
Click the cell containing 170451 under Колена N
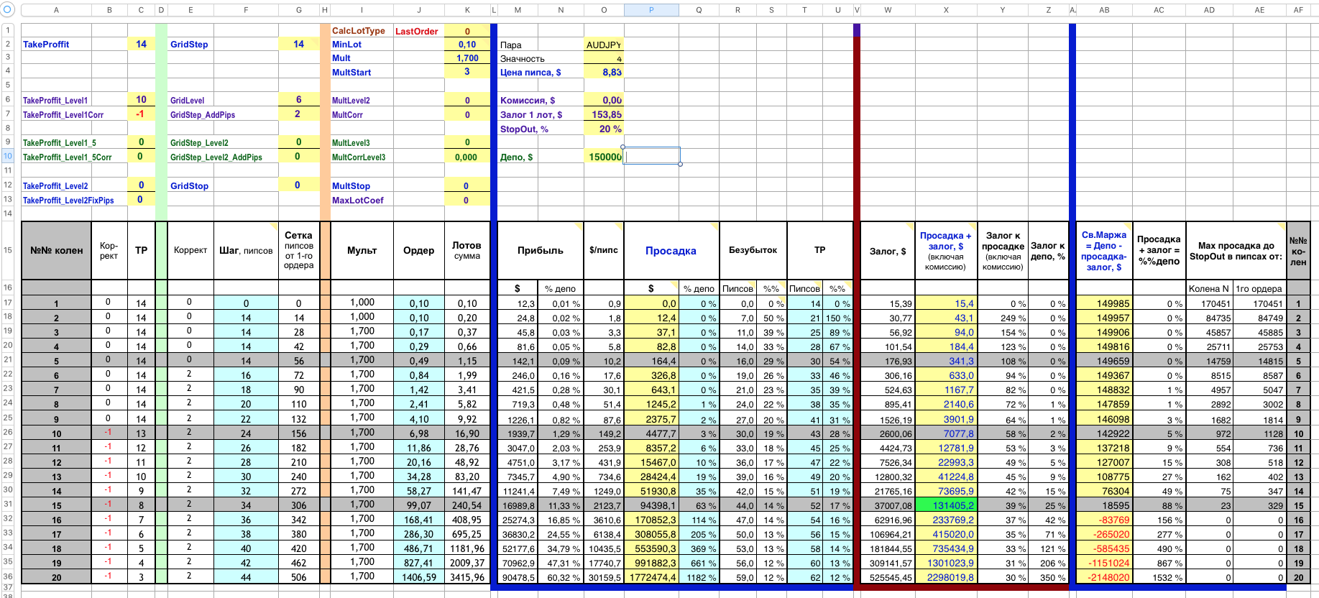coord(1209,303)
